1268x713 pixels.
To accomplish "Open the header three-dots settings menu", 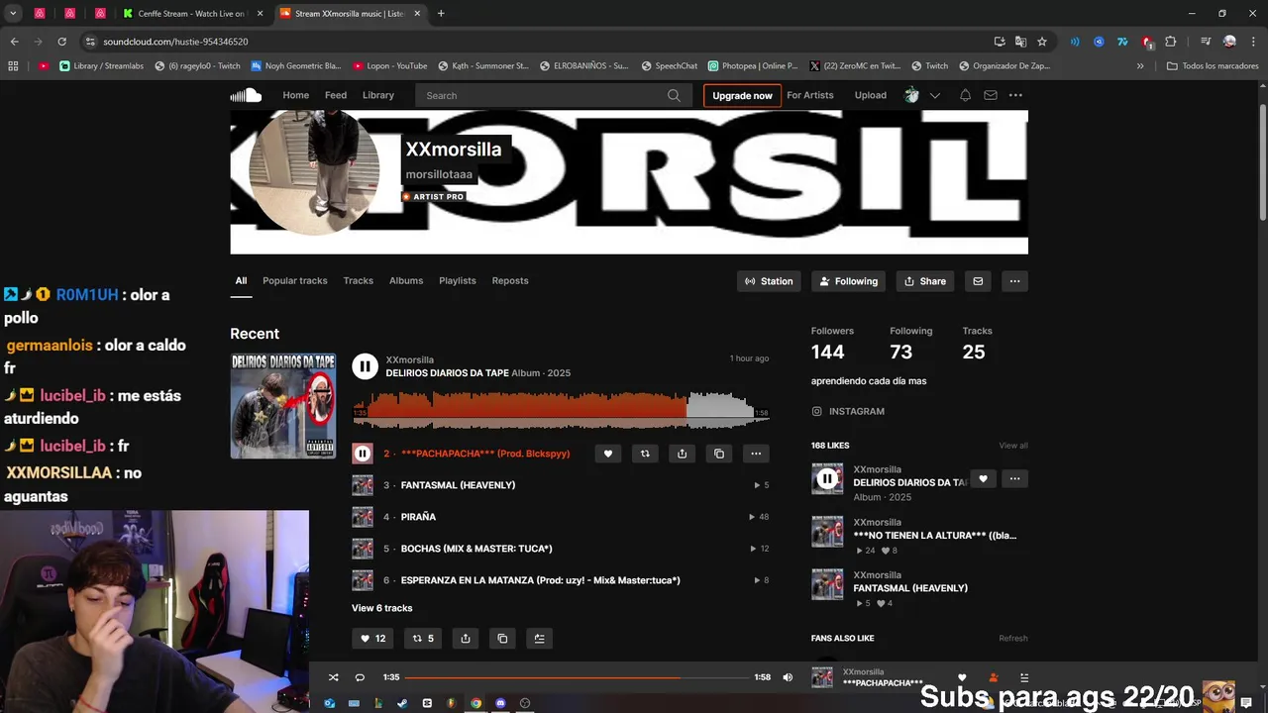I will pyautogui.click(x=1015, y=95).
